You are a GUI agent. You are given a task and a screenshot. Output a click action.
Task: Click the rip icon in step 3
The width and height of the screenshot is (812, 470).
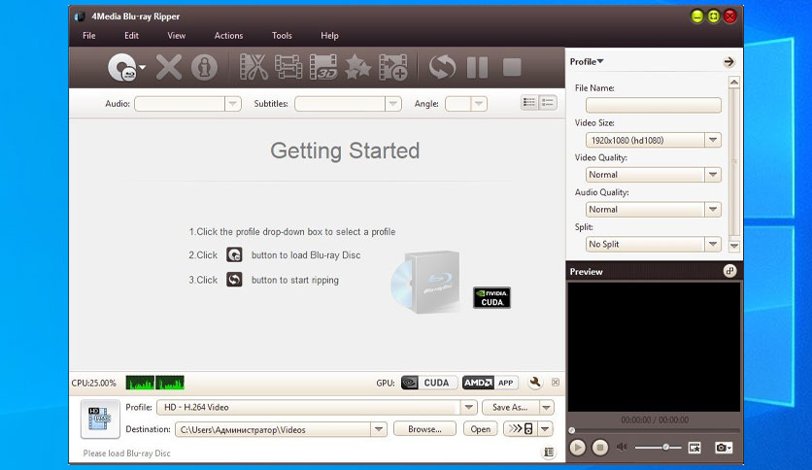point(234,280)
